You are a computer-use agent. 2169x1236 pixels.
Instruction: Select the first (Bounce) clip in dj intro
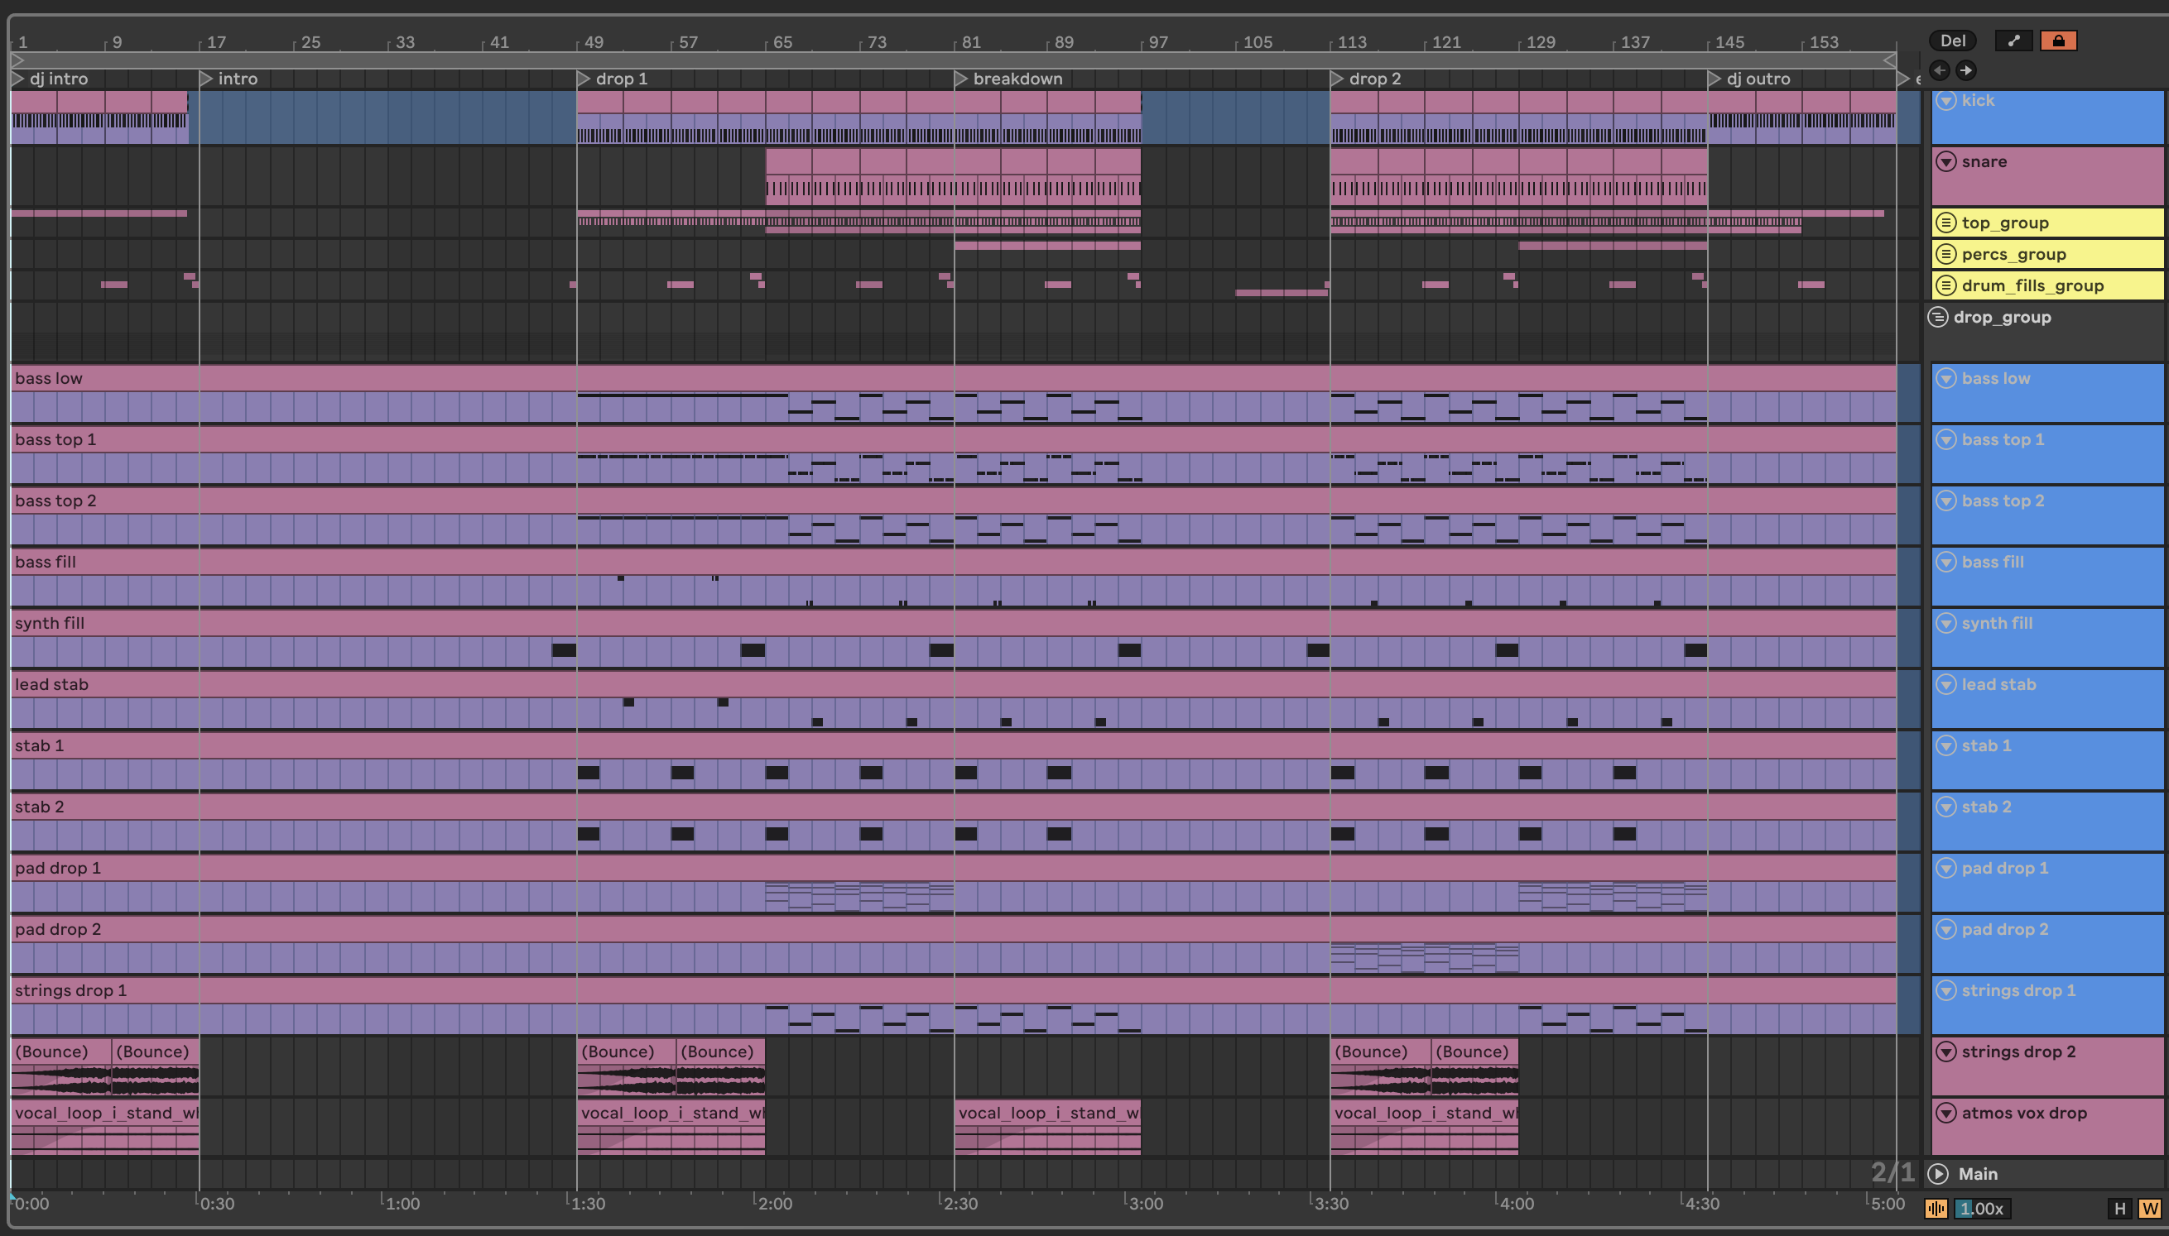[x=60, y=1066]
